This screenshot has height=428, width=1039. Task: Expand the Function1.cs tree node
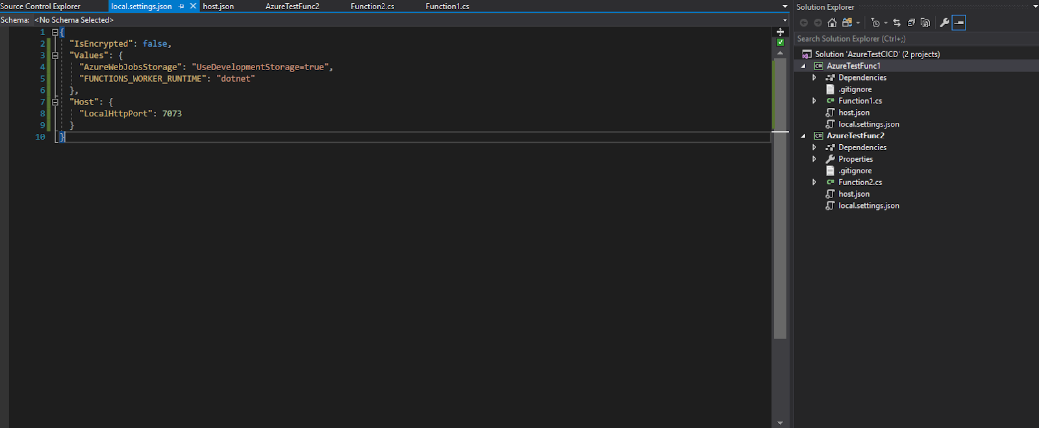[814, 101]
